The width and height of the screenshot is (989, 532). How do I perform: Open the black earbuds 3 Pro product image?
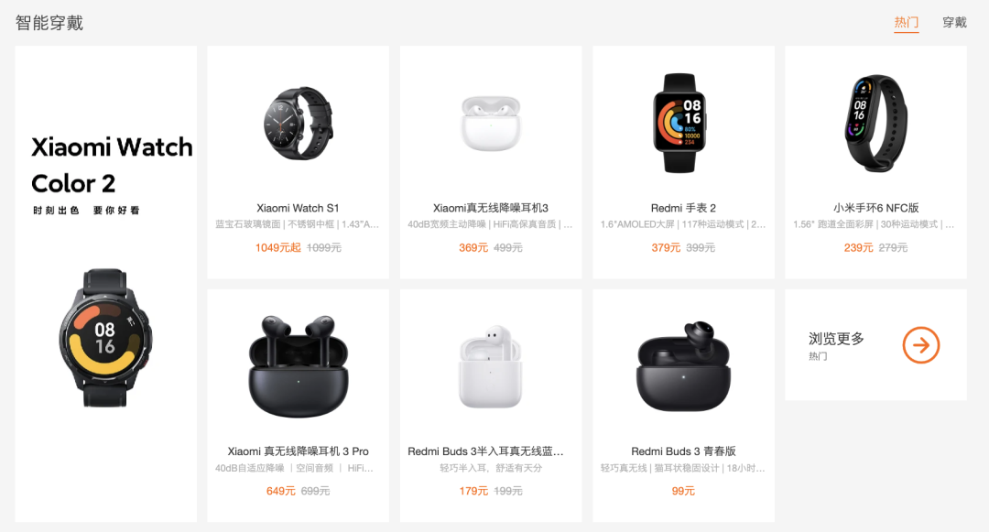(298, 366)
